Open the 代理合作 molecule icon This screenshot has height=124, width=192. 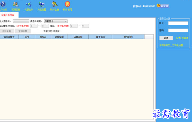(29, 4)
